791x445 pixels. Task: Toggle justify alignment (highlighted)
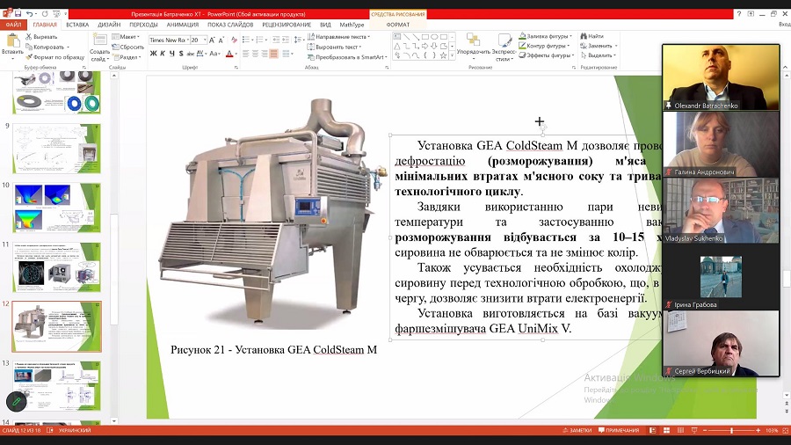click(274, 54)
